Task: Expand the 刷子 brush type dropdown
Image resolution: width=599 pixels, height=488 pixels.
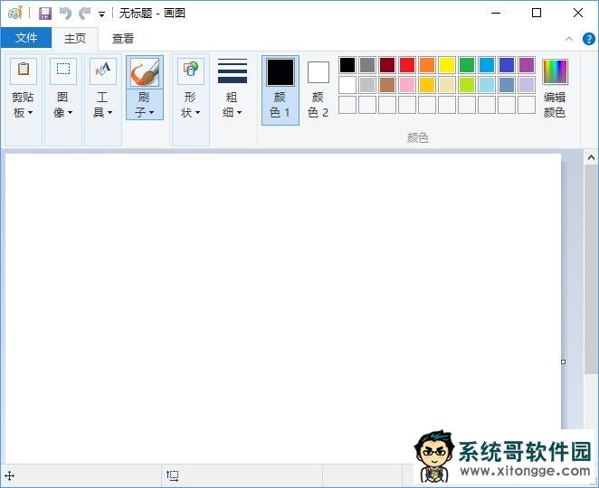Action: 145,105
